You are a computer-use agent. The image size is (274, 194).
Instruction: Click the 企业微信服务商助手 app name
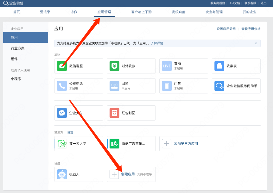242,86
